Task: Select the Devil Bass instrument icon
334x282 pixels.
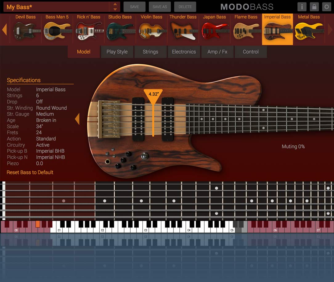Action: pos(26,30)
